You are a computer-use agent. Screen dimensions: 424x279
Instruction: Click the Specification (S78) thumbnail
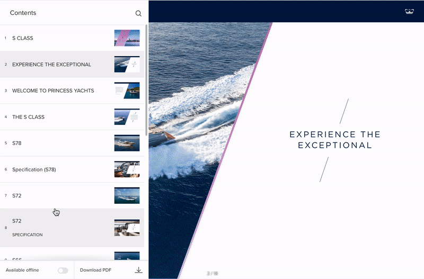coord(127,169)
